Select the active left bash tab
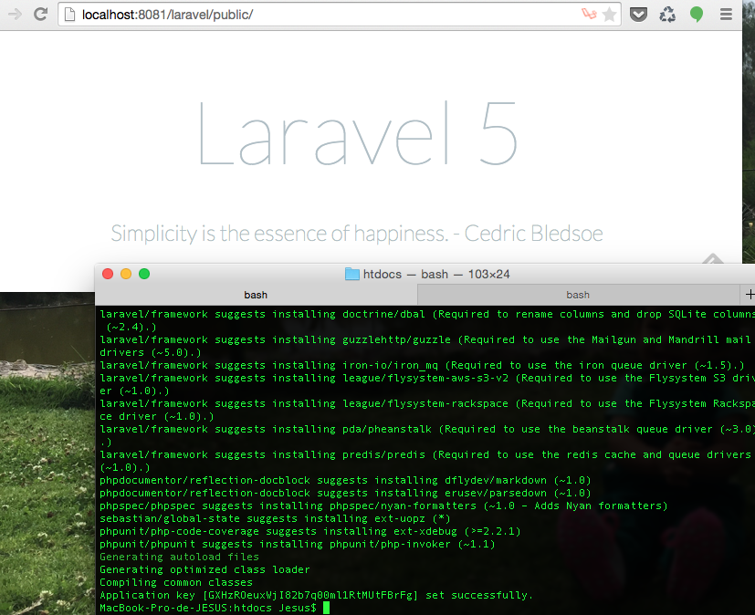Screen dimensions: 755x615 256,294
